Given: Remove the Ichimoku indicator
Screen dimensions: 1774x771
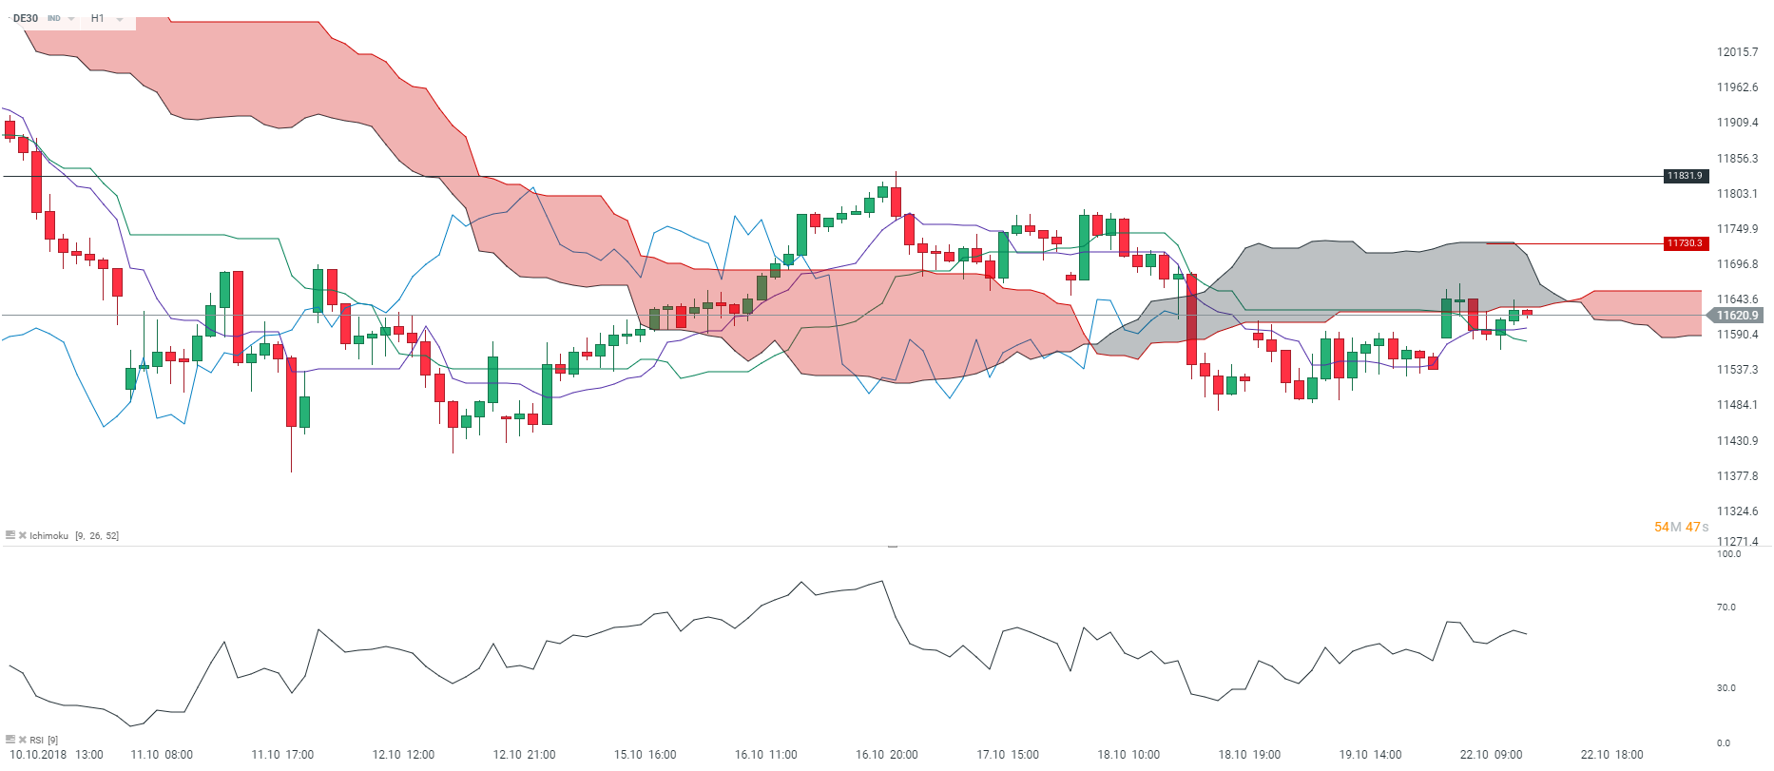Looking at the screenshot, I should click(x=22, y=535).
